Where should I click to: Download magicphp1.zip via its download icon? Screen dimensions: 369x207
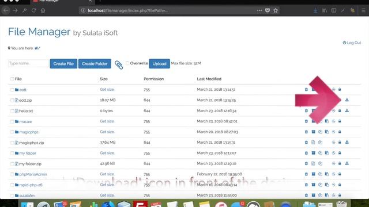pyautogui.click(x=347, y=142)
